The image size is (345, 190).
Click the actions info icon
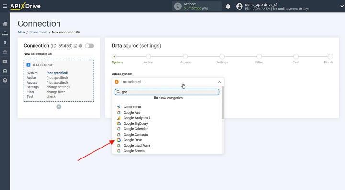(x=178, y=6)
